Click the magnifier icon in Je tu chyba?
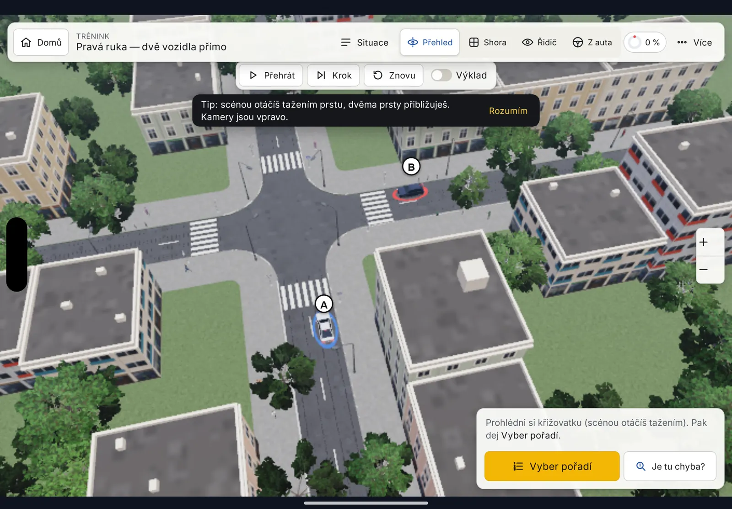Viewport: 732px width, 509px height. click(640, 466)
